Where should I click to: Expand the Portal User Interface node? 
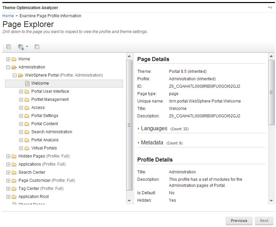click(x=21, y=91)
